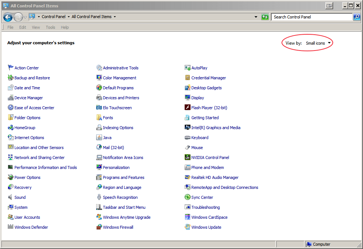Expand the All Control Panel Items breadcrumb arrow
The height and width of the screenshot is (249, 363).
[x=115, y=17]
